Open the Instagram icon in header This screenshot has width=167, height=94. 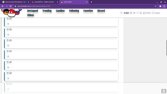tap(138, 13)
